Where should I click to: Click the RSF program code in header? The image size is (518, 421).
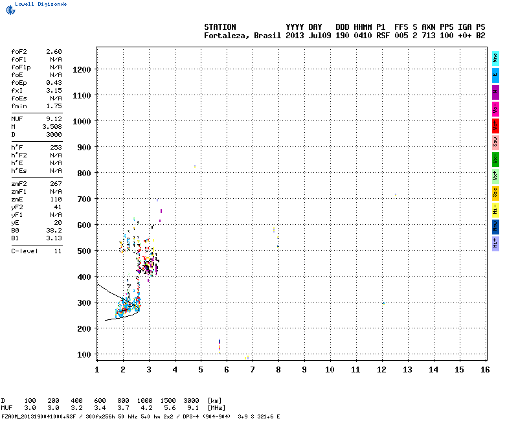[383, 36]
